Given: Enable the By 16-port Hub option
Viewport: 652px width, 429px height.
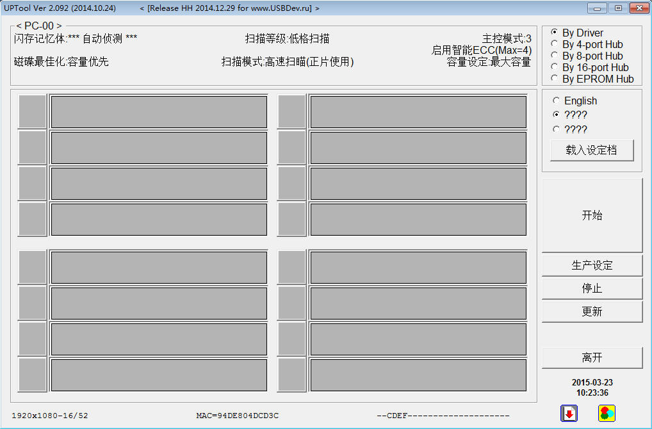Looking at the screenshot, I should coord(555,67).
